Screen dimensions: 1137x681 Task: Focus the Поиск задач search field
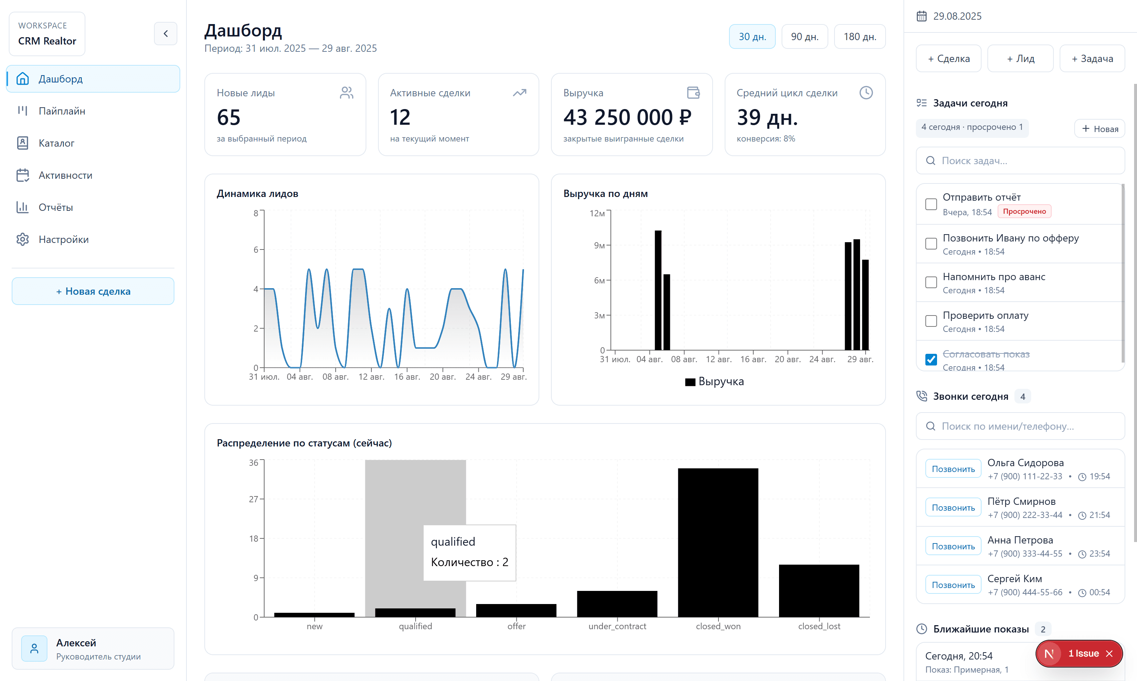(1020, 160)
